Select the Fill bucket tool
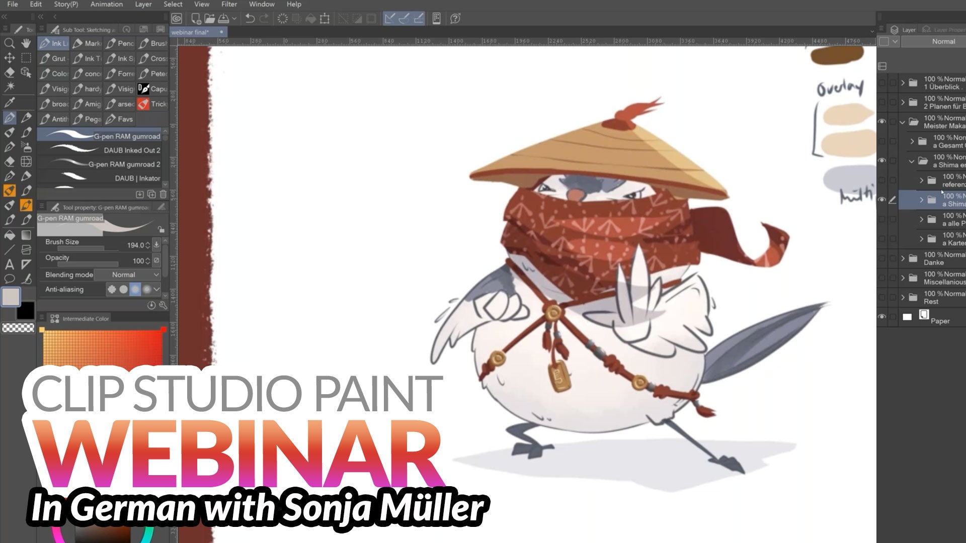The width and height of the screenshot is (966, 543). pyautogui.click(x=9, y=235)
